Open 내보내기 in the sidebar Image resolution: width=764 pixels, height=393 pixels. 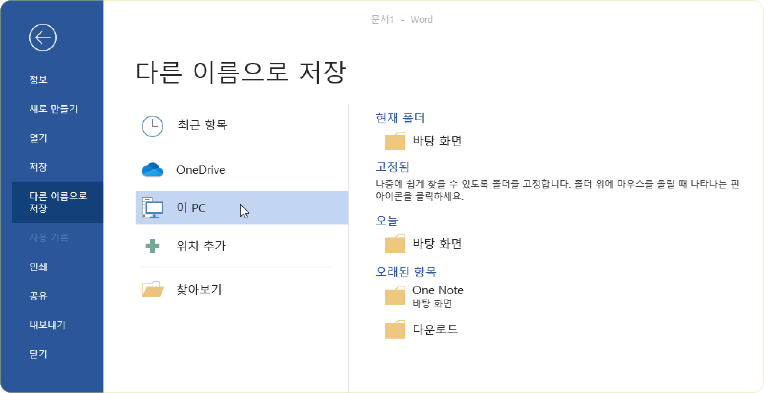pyautogui.click(x=48, y=325)
